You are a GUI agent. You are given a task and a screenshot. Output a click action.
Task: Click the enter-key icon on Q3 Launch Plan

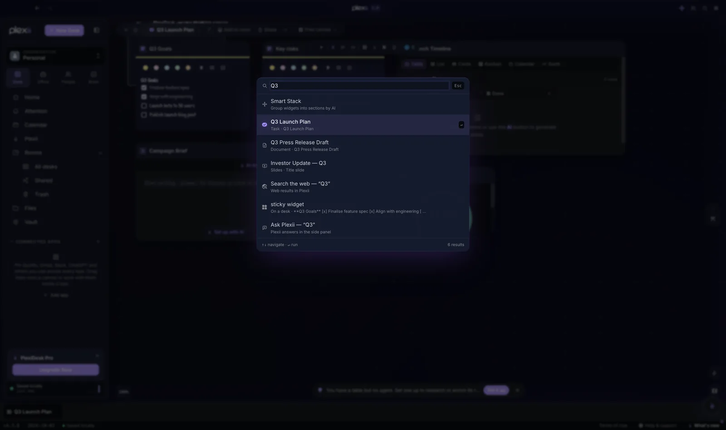click(461, 125)
